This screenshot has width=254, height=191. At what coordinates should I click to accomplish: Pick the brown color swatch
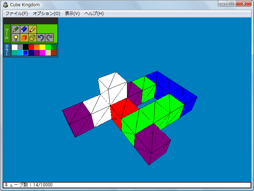[54, 53]
